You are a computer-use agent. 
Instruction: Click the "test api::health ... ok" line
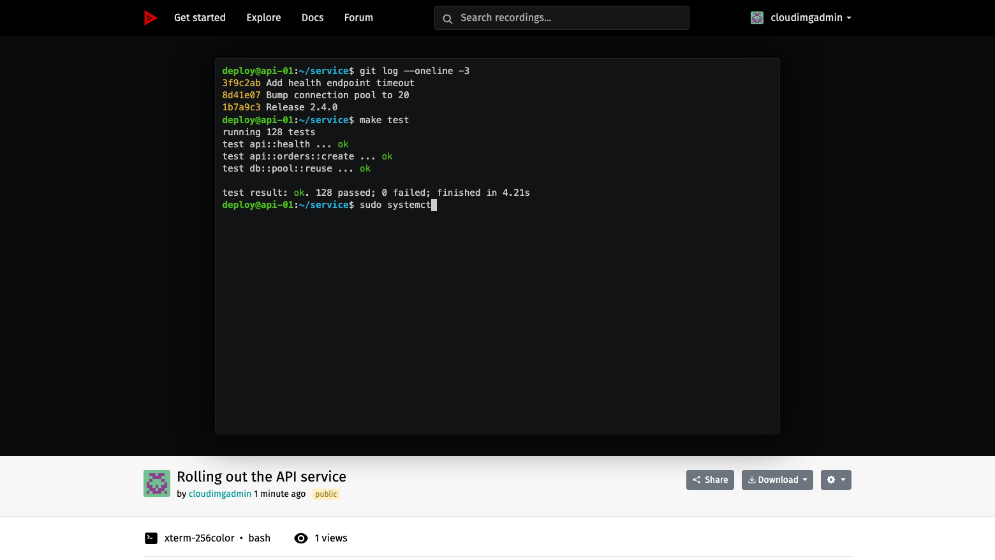(x=285, y=144)
